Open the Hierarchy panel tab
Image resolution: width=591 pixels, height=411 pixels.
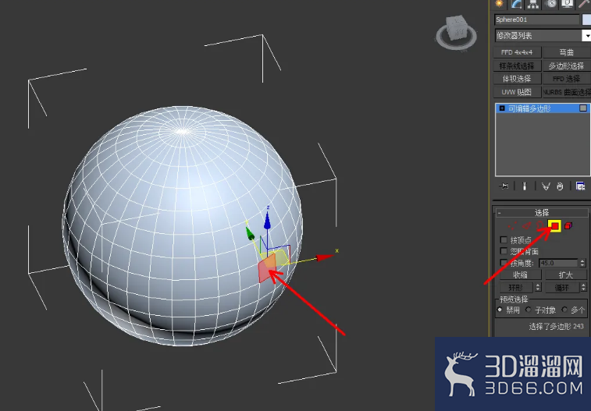click(x=533, y=4)
